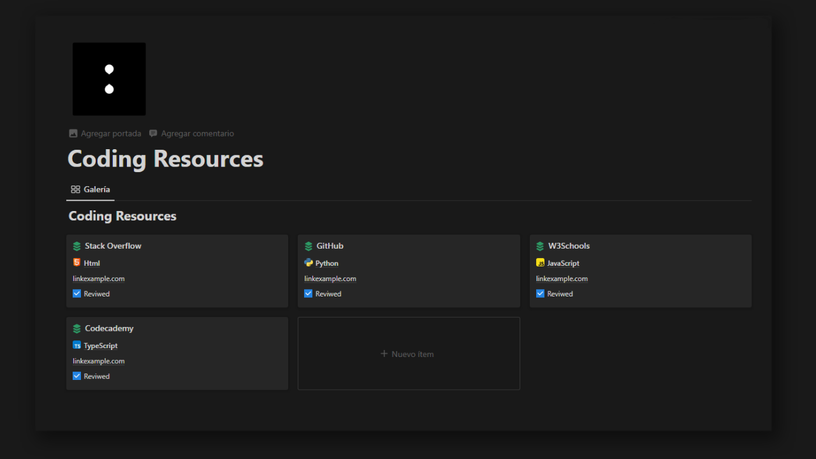816x459 pixels.
Task: Open linkexample.com link on GitHub card
Action: click(x=330, y=279)
